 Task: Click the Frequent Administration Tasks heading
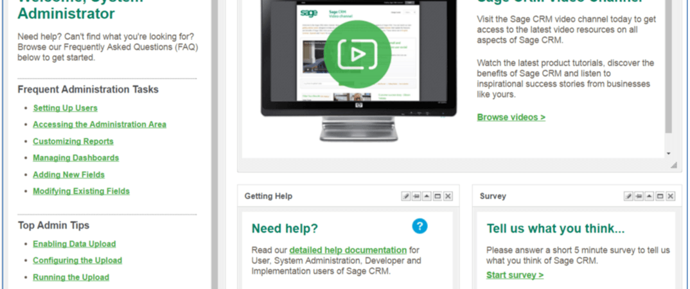(88, 89)
